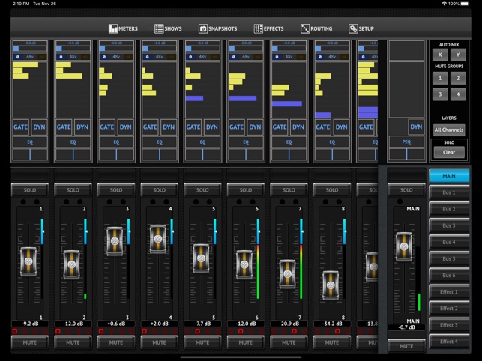This screenshot has width=482, height=361.
Task: Clear all solos with Clear button
Action: (x=448, y=152)
